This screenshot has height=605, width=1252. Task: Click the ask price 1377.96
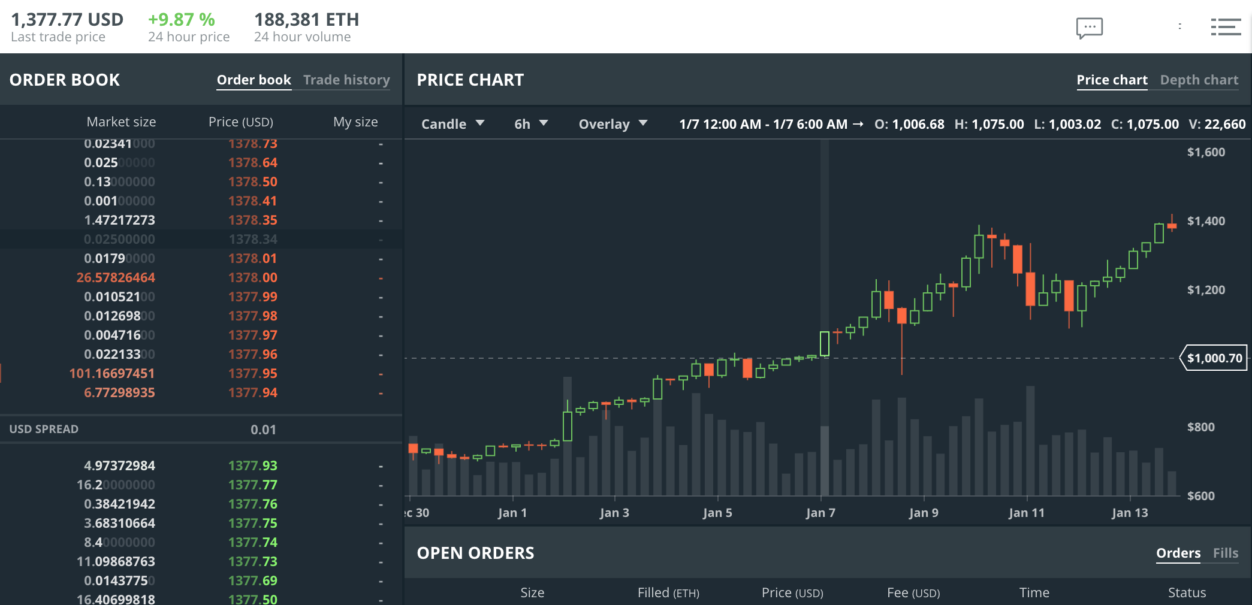click(253, 354)
